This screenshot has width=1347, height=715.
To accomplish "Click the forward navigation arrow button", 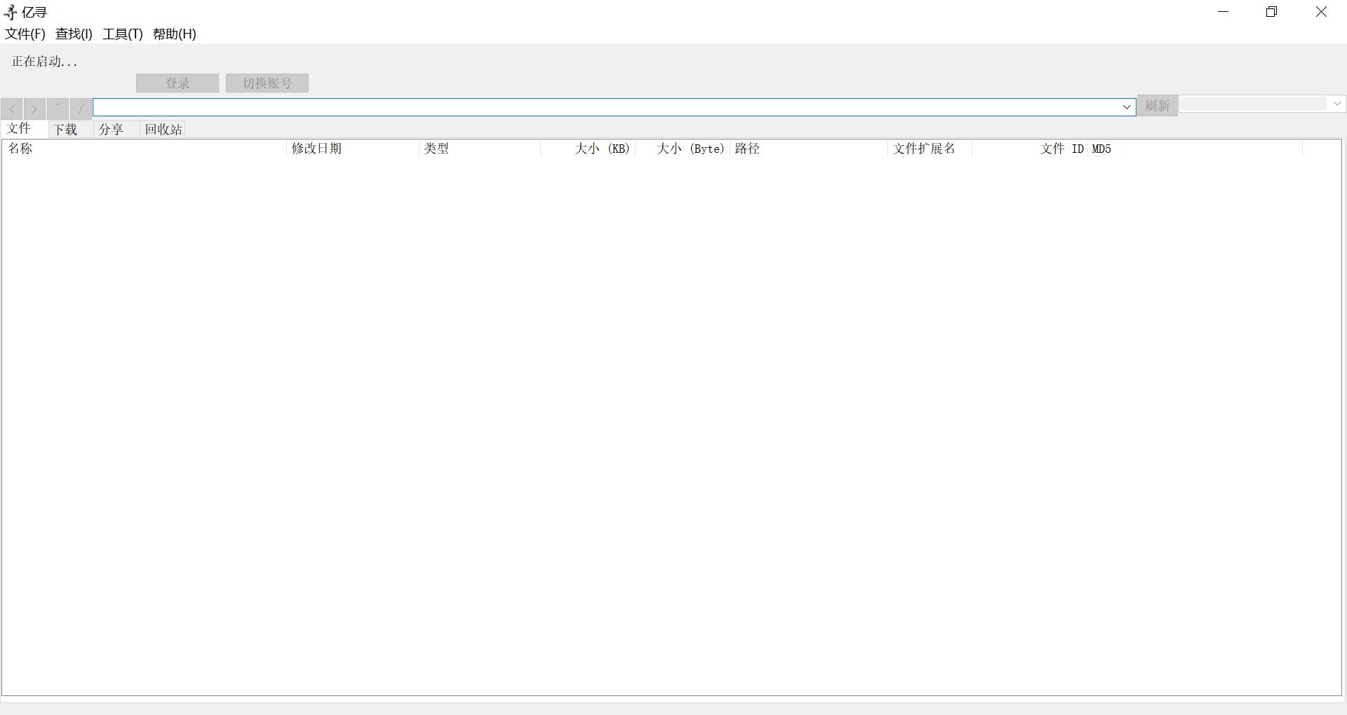I will 34,109.
